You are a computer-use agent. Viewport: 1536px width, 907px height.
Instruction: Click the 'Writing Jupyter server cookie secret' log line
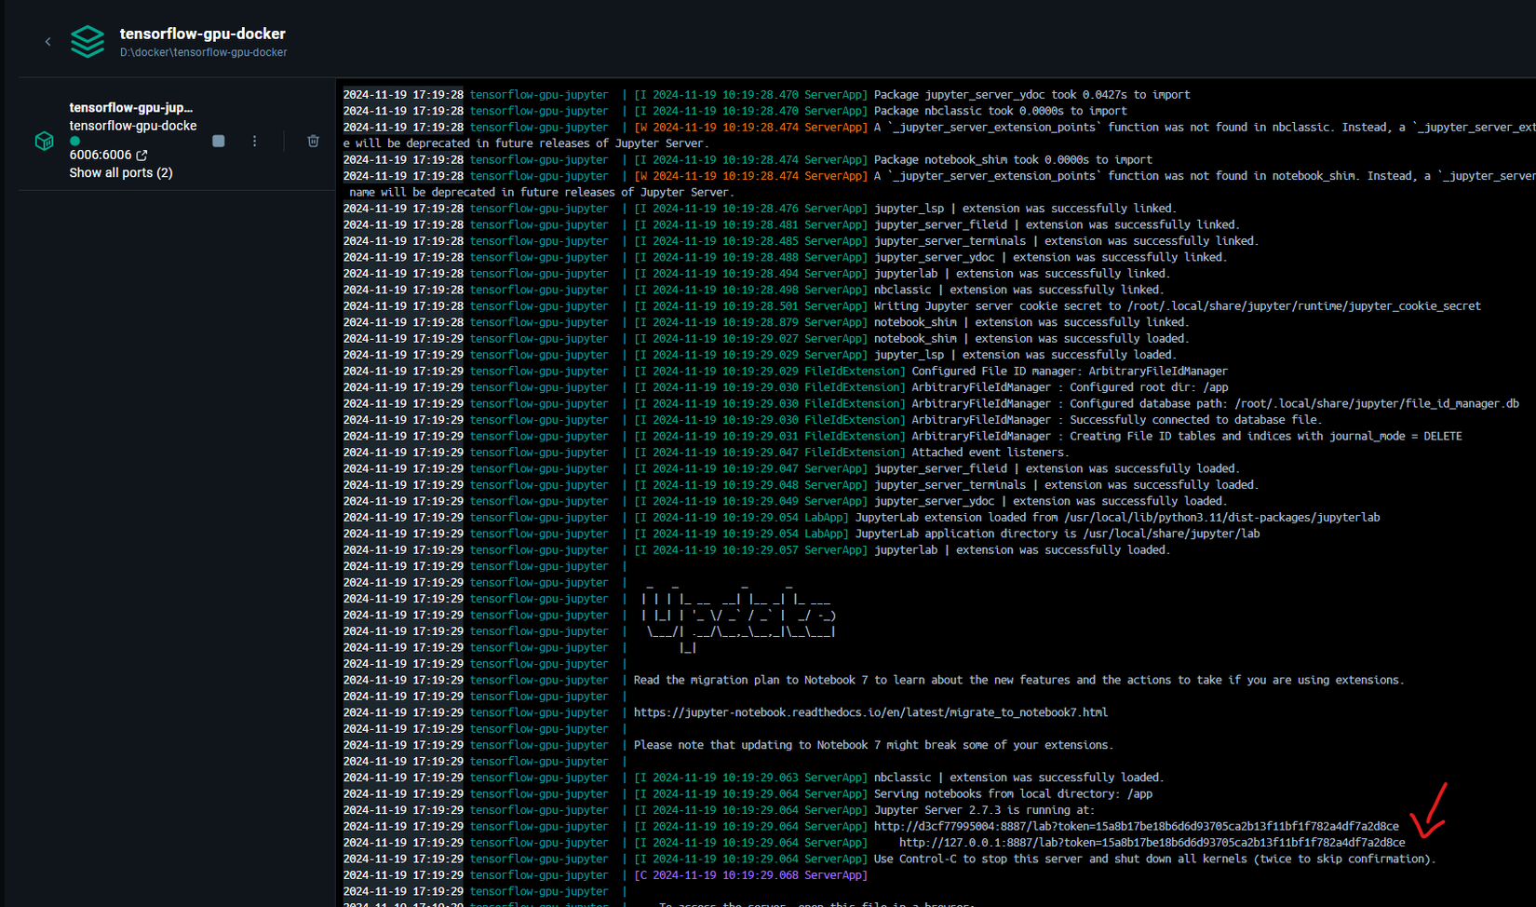(x=1177, y=306)
